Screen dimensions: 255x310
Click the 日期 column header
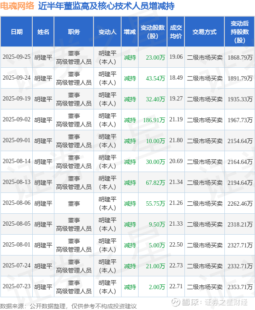17,32
